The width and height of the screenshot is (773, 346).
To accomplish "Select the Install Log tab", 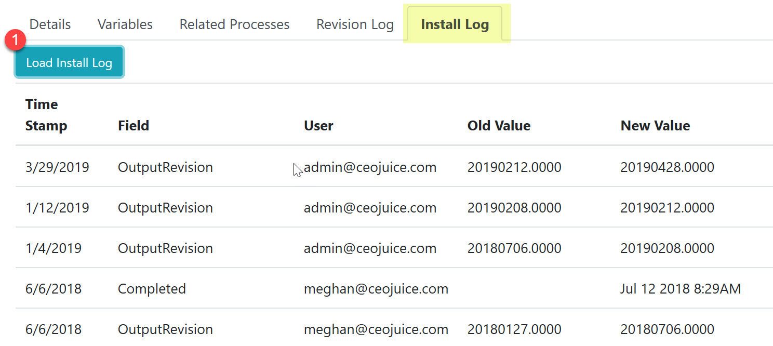I will coord(455,24).
